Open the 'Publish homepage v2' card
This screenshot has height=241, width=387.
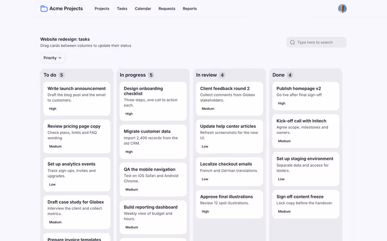tap(306, 96)
